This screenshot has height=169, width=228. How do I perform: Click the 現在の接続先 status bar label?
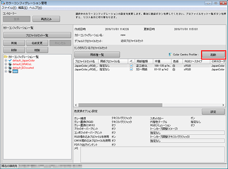pyautogui.click(x=9, y=166)
